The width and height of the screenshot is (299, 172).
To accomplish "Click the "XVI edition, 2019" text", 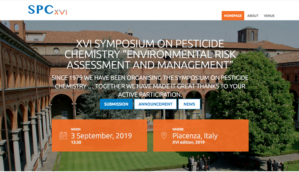I will pos(189,143).
